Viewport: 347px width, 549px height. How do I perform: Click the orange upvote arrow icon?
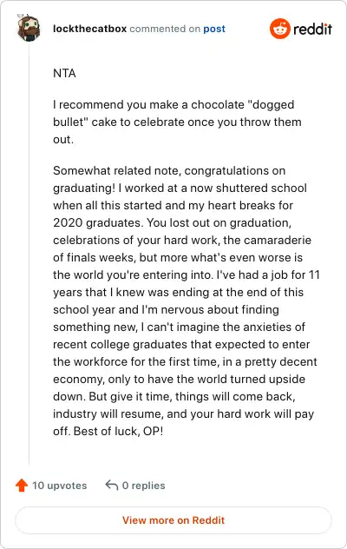(22, 486)
